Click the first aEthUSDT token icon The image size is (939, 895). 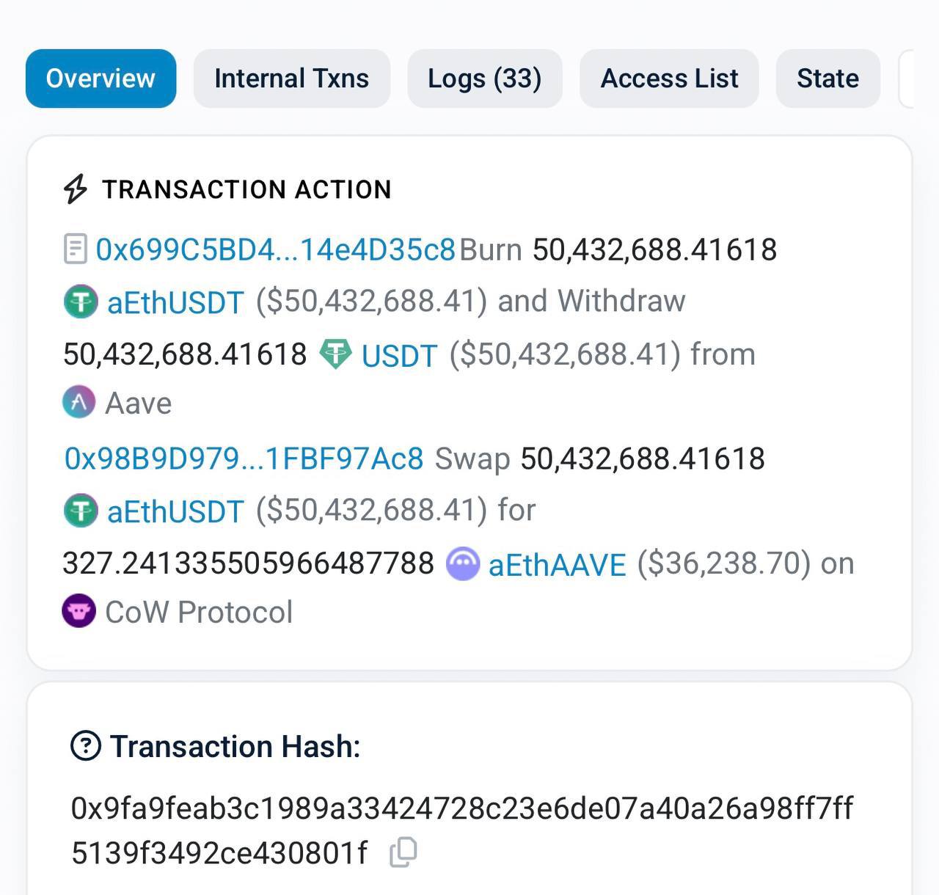click(x=81, y=302)
